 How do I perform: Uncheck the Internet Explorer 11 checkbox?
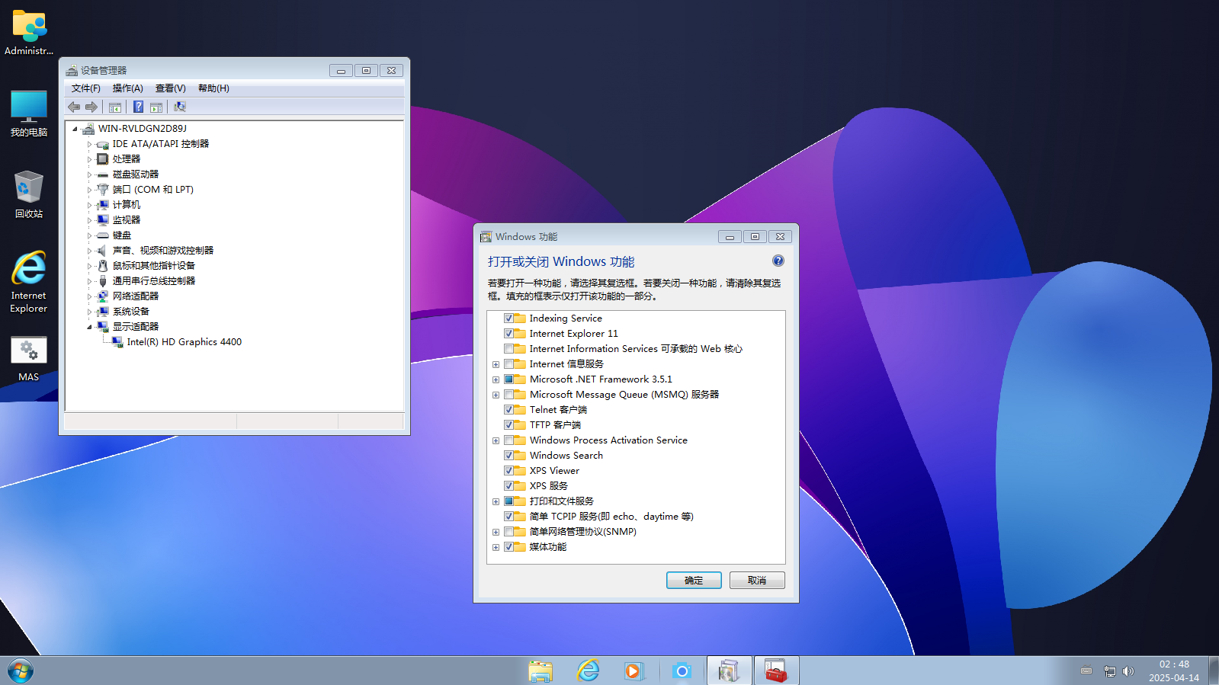tap(508, 334)
